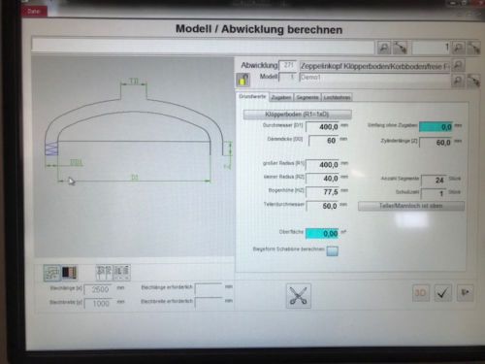
Task: Click the Schußzahl field showing 1
Action: (434, 193)
